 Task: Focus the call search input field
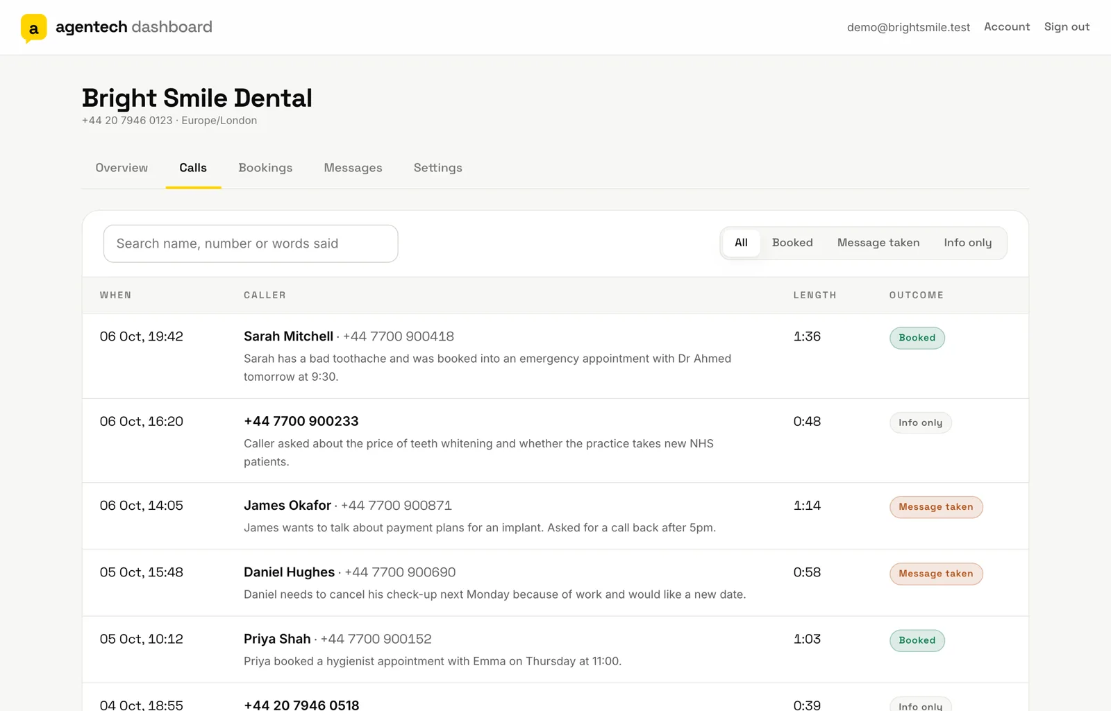click(x=251, y=243)
